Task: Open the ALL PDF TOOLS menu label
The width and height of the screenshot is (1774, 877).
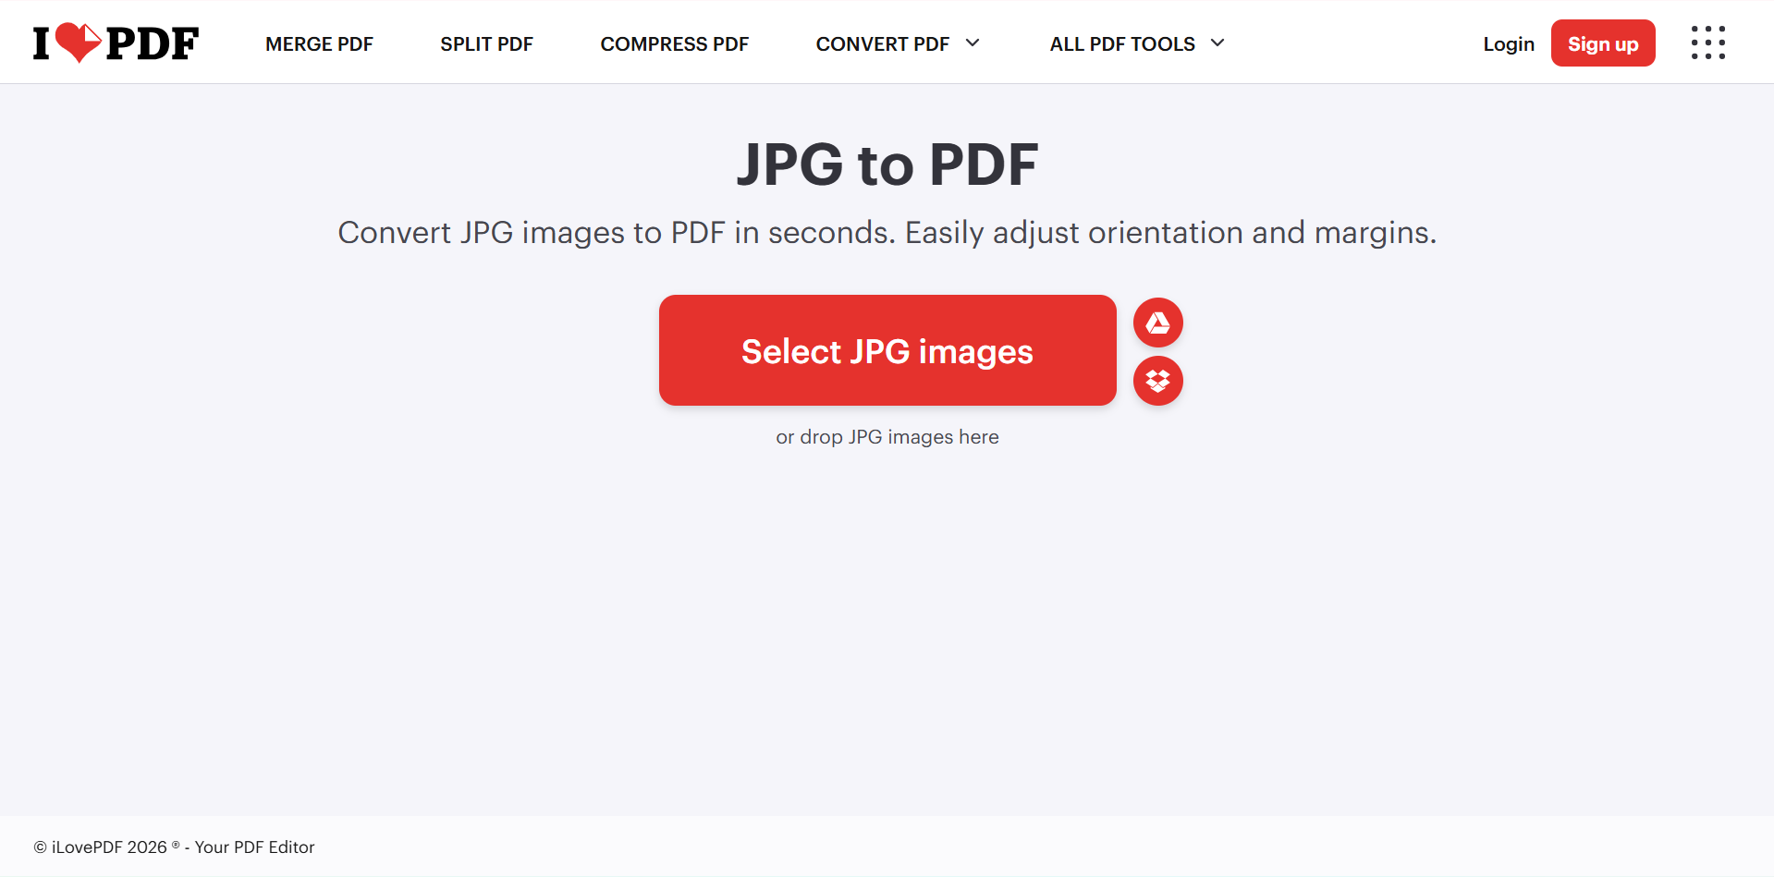Action: [1122, 44]
